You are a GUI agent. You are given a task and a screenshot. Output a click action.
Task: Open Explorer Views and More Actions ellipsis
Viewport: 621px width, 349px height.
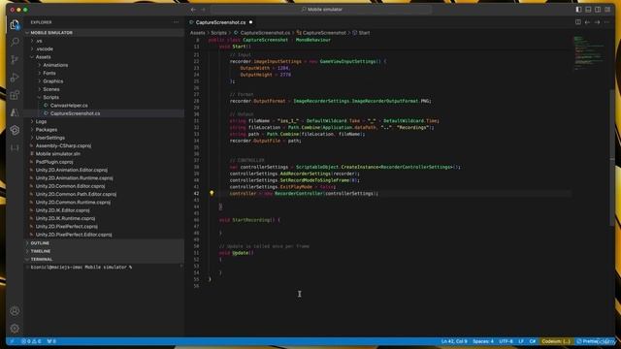point(176,22)
